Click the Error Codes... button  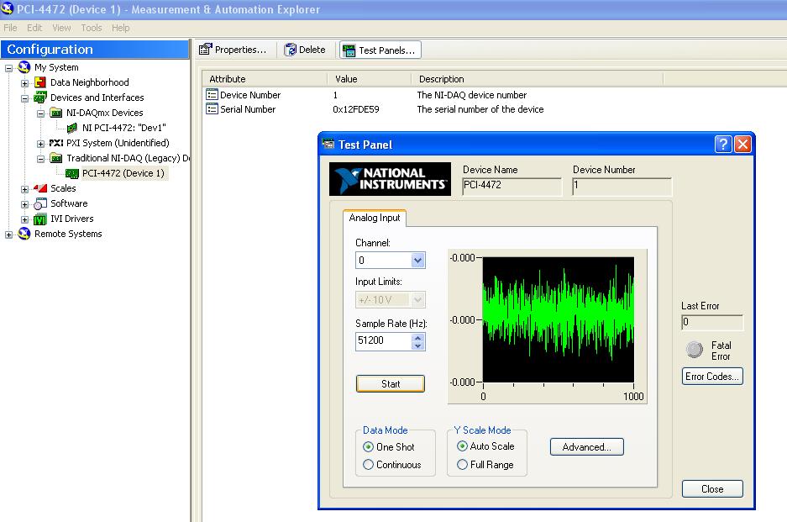712,377
